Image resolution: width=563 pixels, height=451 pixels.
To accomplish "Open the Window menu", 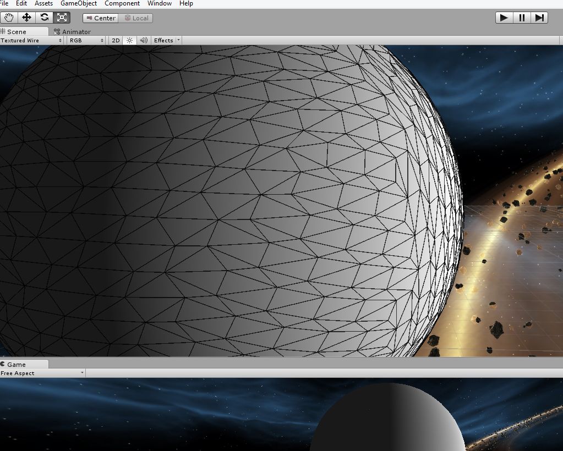I will click(x=160, y=4).
